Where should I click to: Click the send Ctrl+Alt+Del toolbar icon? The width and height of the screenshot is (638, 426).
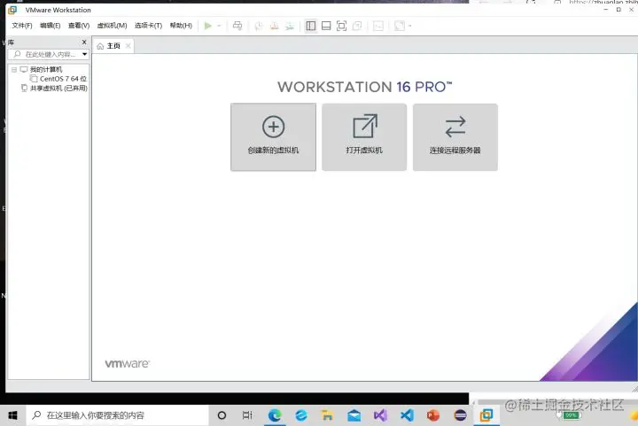237,26
